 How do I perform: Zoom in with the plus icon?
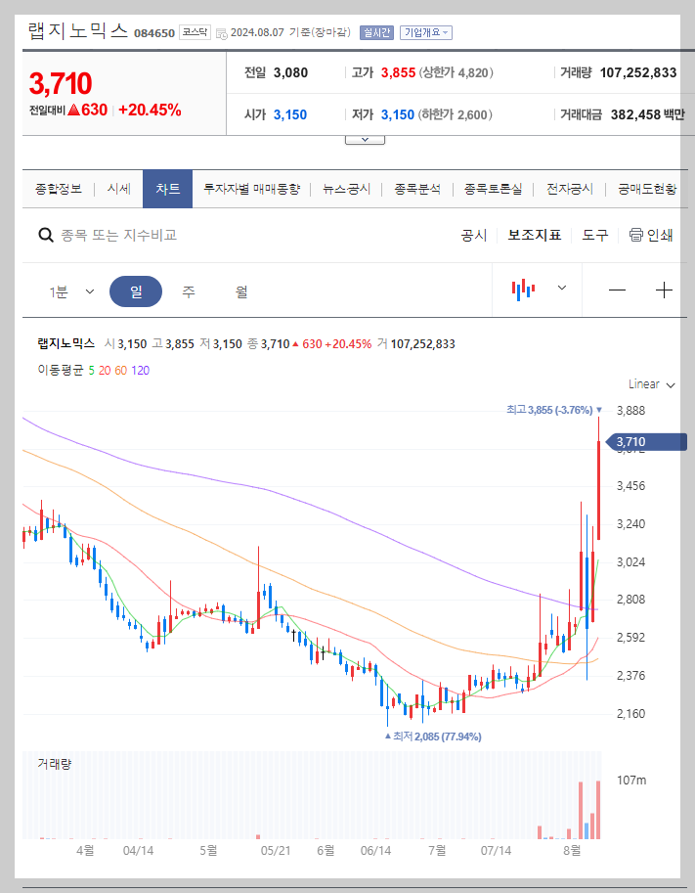(x=665, y=290)
